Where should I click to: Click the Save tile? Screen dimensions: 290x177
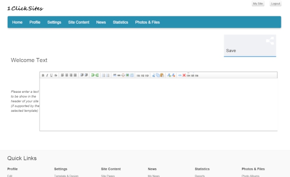tap(250, 46)
